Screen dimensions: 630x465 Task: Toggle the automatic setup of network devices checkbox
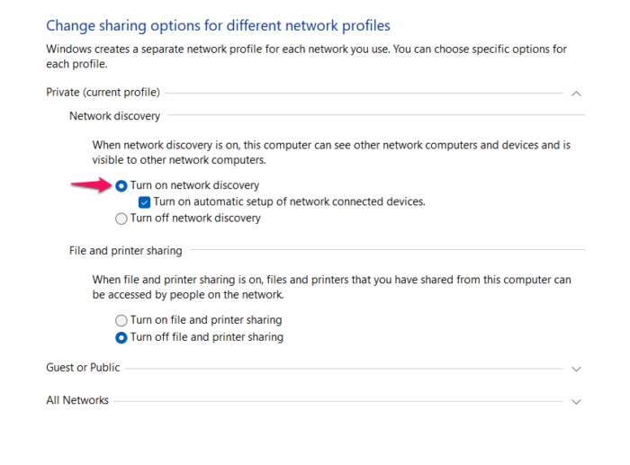tap(144, 202)
